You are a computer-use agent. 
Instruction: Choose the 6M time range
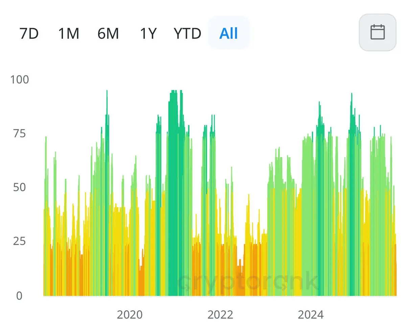click(108, 34)
